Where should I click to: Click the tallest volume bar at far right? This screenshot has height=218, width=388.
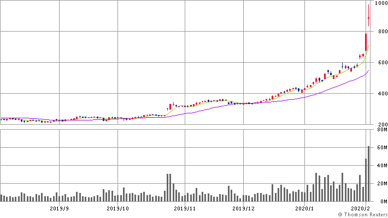pyautogui.click(x=369, y=174)
